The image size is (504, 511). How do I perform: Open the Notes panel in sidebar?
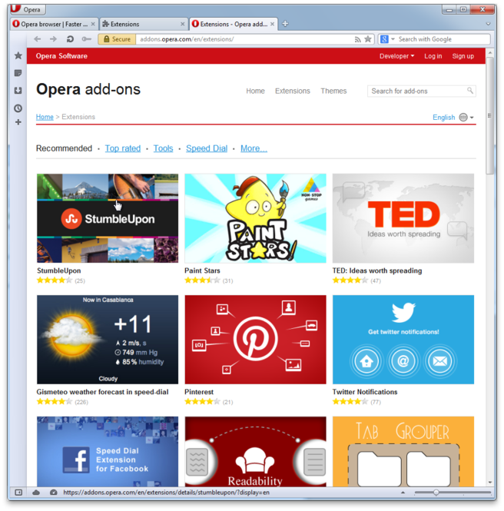pos(18,73)
